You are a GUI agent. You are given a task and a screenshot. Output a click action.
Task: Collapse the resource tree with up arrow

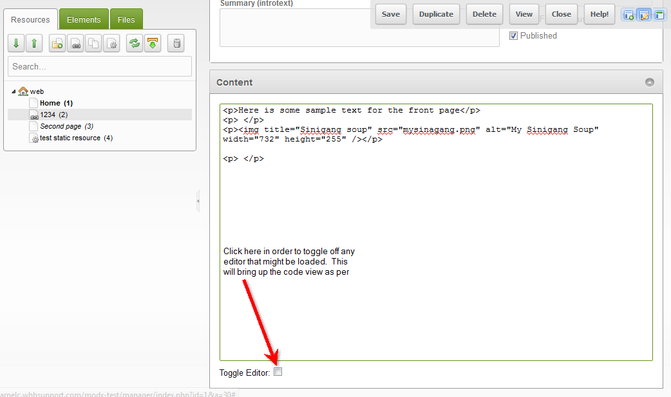[x=34, y=44]
